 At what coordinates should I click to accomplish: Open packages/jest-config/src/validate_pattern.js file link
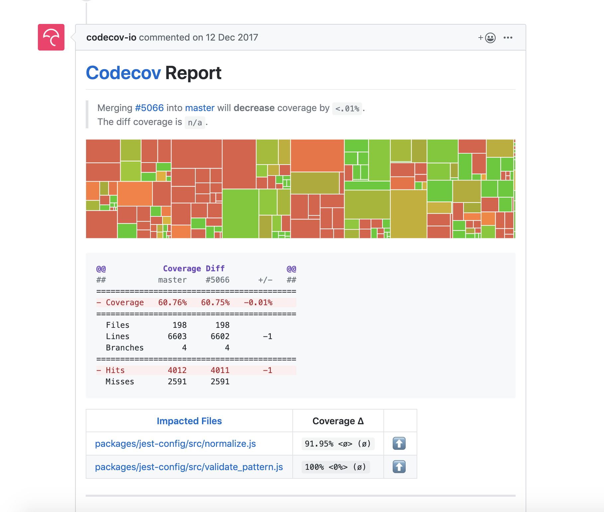pos(189,467)
